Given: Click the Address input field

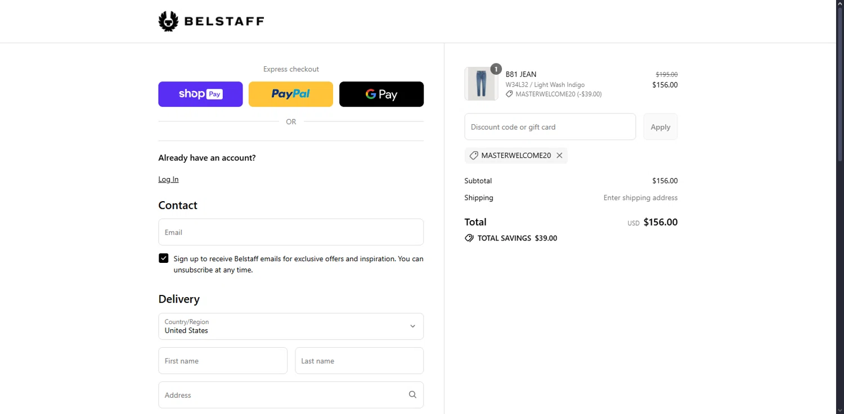Looking at the screenshot, I should click(x=291, y=395).
